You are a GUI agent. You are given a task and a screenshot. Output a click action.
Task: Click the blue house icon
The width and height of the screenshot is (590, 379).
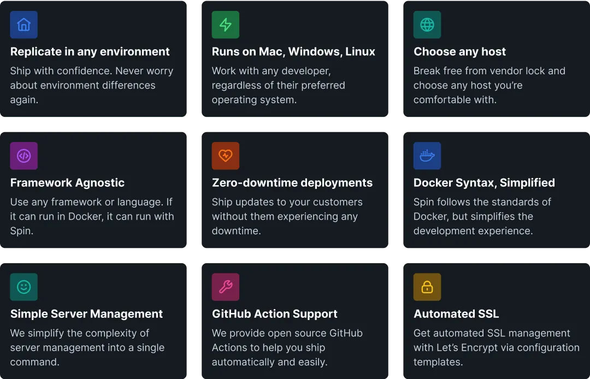[23, 25]
